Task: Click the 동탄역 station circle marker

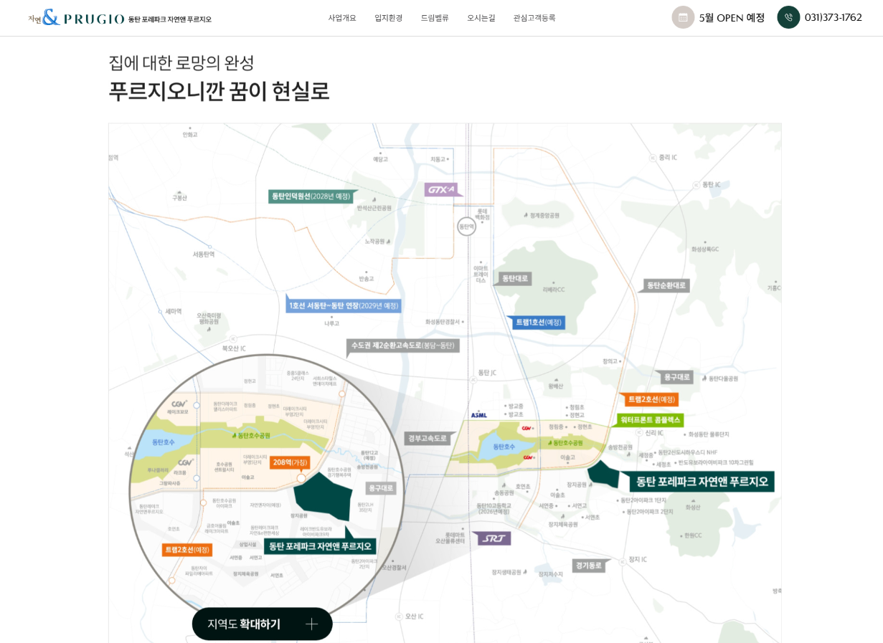Action: [x=466, y=227]
